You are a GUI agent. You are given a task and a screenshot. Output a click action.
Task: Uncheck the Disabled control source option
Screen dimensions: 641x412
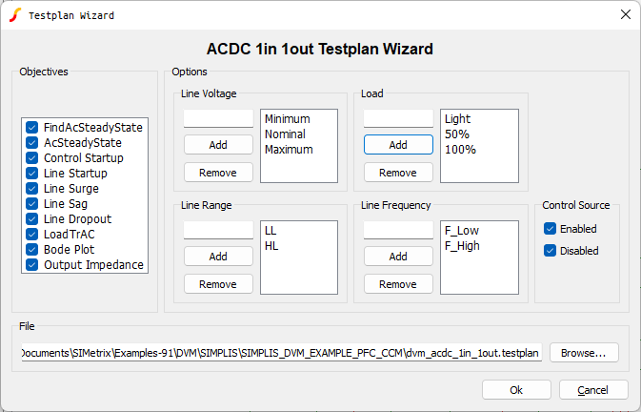[551, 250]
